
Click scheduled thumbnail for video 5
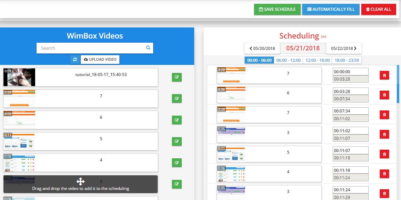pos(231,154)
